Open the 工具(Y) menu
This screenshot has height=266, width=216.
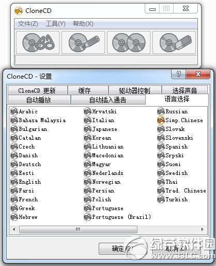55,24
